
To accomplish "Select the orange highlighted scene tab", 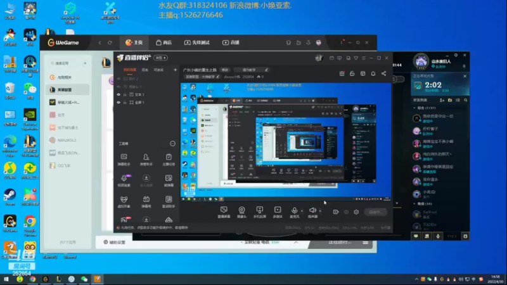I will pyautogui.click(x=130, y=70).
